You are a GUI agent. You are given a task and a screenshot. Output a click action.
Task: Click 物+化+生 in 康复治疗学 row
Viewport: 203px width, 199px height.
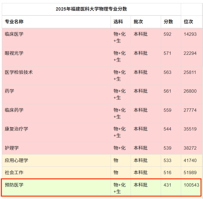tap(119, 132)
